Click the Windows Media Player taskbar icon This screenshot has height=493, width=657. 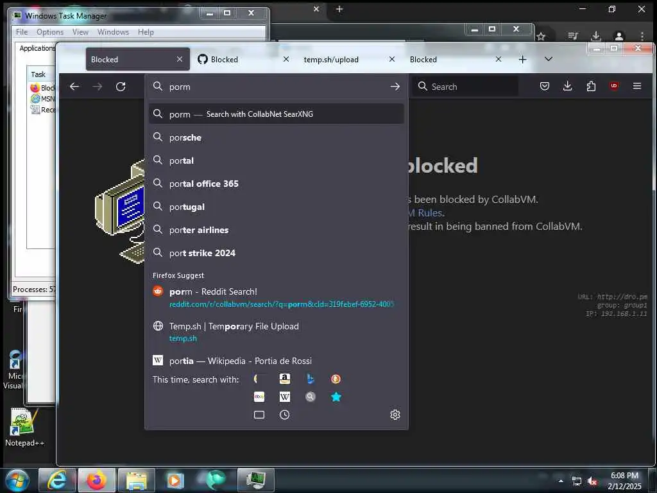175,480
